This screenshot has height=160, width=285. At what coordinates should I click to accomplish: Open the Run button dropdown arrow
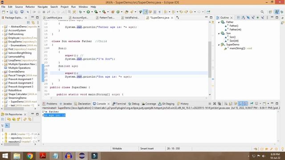tap(92, 12)
